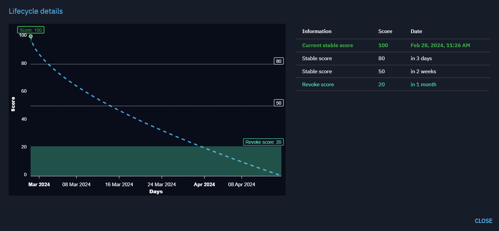Select the 80 threshold label on chart
The image size is (499, 231).
point(278,61)
